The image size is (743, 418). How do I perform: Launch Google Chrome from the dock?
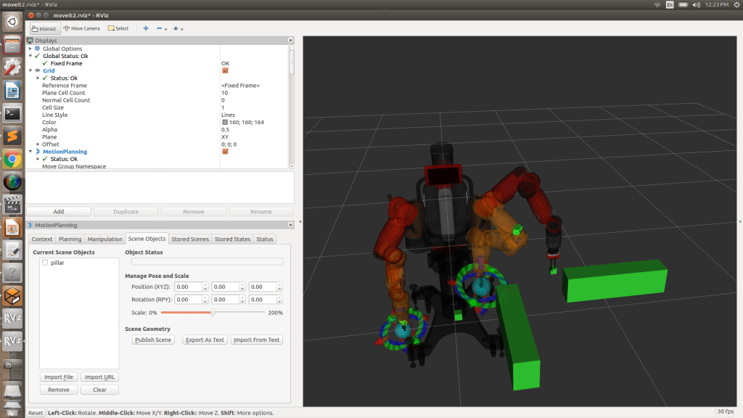[12, 159]
